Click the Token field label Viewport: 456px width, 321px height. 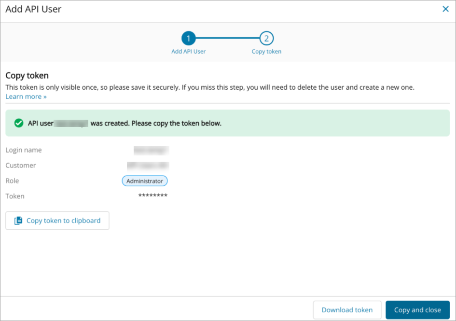15,196
